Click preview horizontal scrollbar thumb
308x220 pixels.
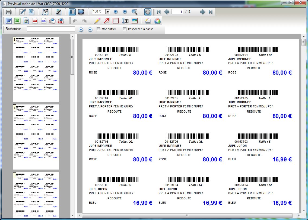[187, 215]
